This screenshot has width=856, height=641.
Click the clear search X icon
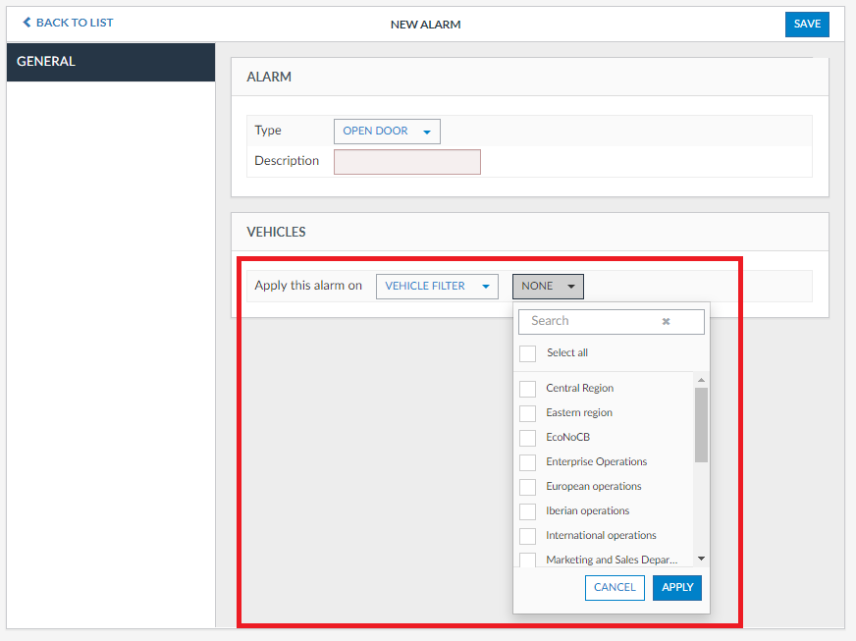click(666, 321)
